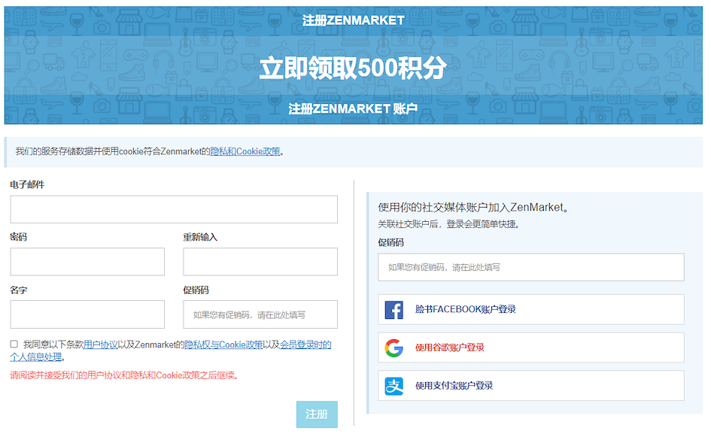Focus the 电子邮件 email input field
Image resolution: width=711 pixels, height=437 pixels.
pyautogui.click(x=174, y=209)
